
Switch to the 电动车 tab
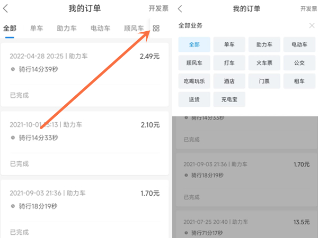[x=100, y=29]
